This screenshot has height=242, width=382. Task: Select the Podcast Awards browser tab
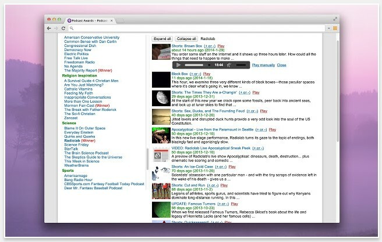(90, 21)
